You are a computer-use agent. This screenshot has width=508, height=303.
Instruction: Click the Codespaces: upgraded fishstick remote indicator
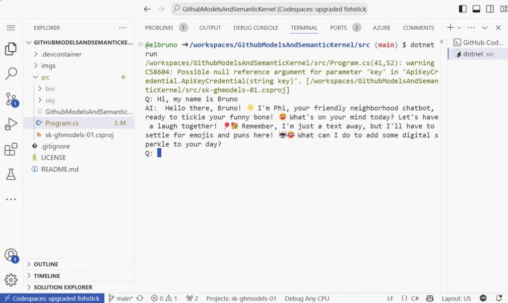(52, 299)
